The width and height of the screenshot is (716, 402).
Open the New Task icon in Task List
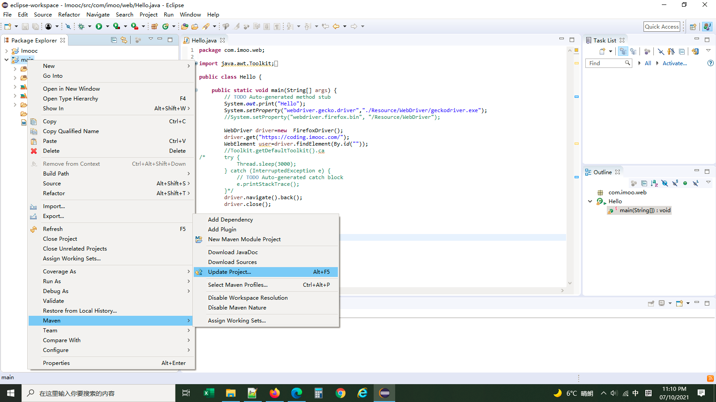(602, 51)
